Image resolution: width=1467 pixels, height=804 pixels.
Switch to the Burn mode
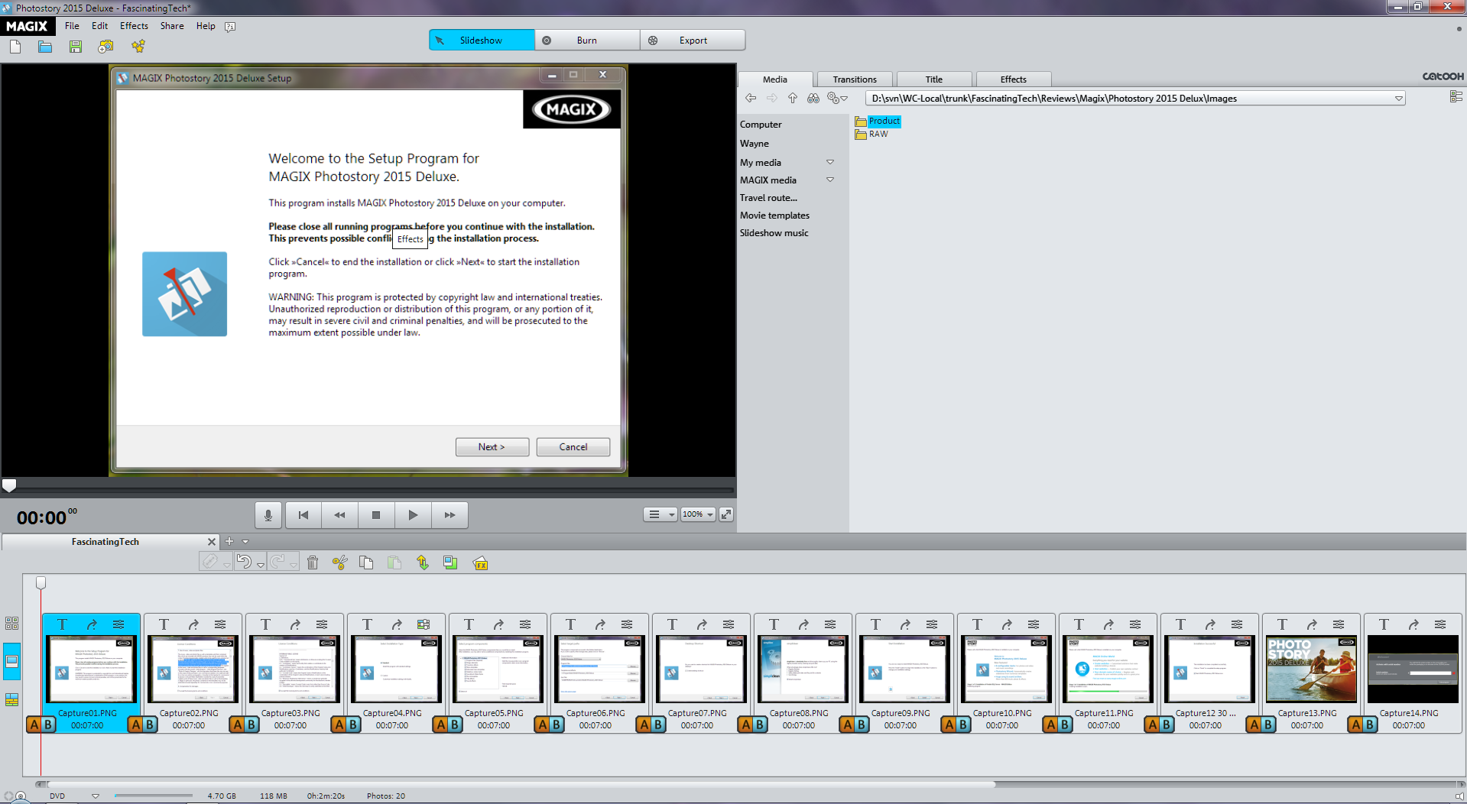coord(587,40)
